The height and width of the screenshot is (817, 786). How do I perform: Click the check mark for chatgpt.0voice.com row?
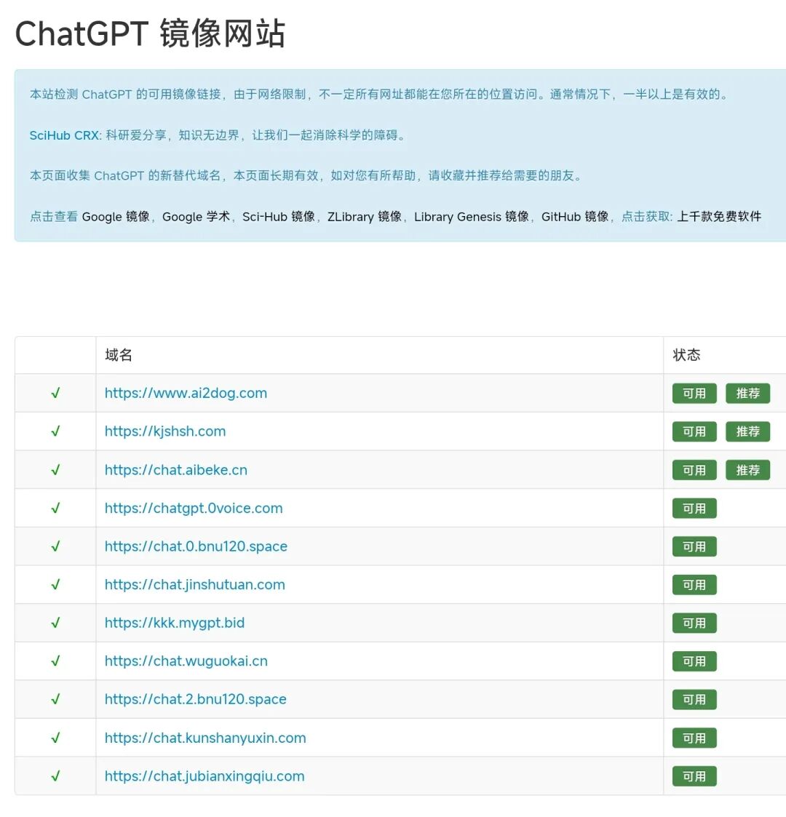tap(56, 508)
